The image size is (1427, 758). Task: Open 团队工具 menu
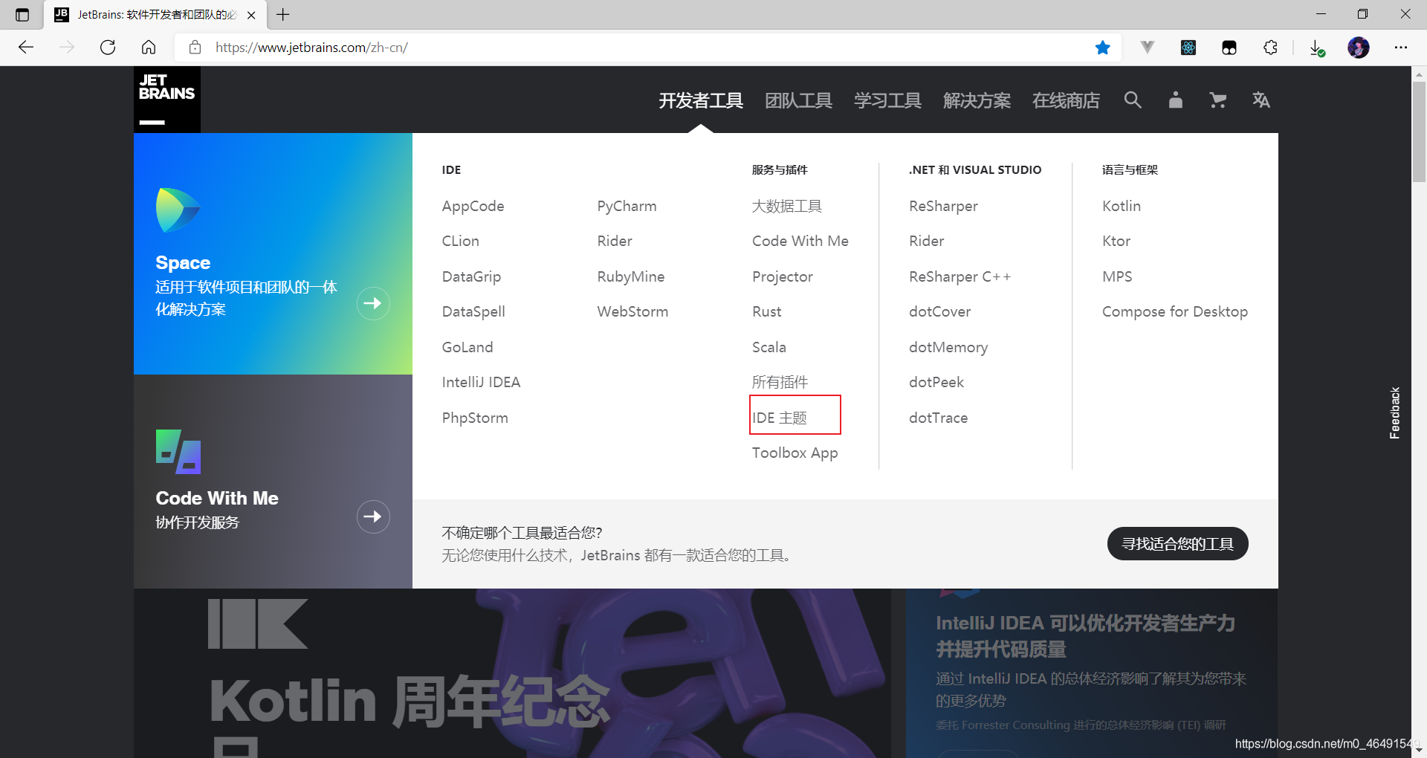pyautogui.click(x=798, y=100)
